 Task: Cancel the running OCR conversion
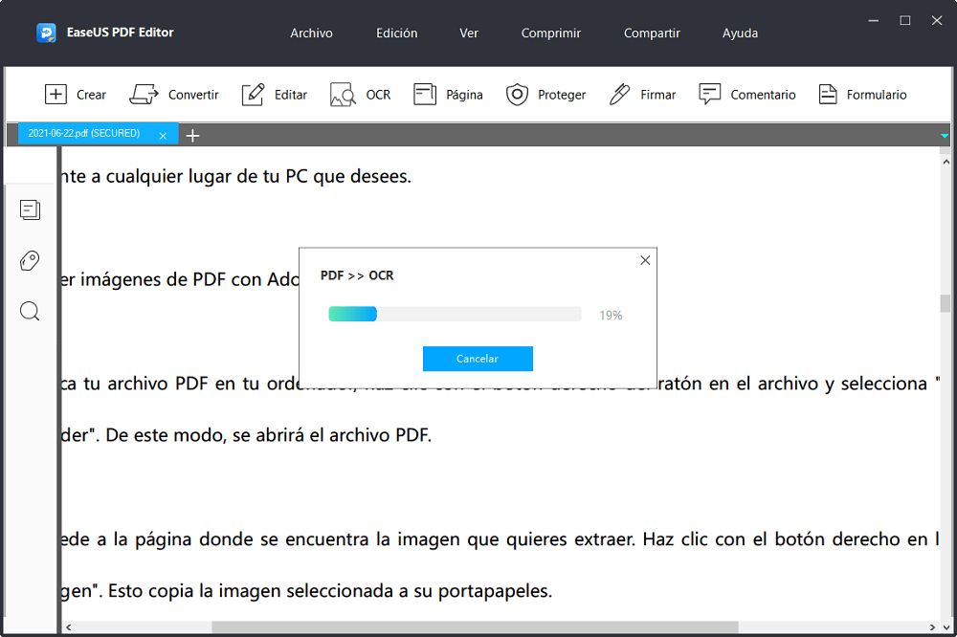point(478,358)
